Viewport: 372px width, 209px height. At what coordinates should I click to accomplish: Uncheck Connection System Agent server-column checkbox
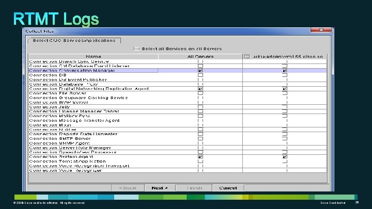[285, 157]
